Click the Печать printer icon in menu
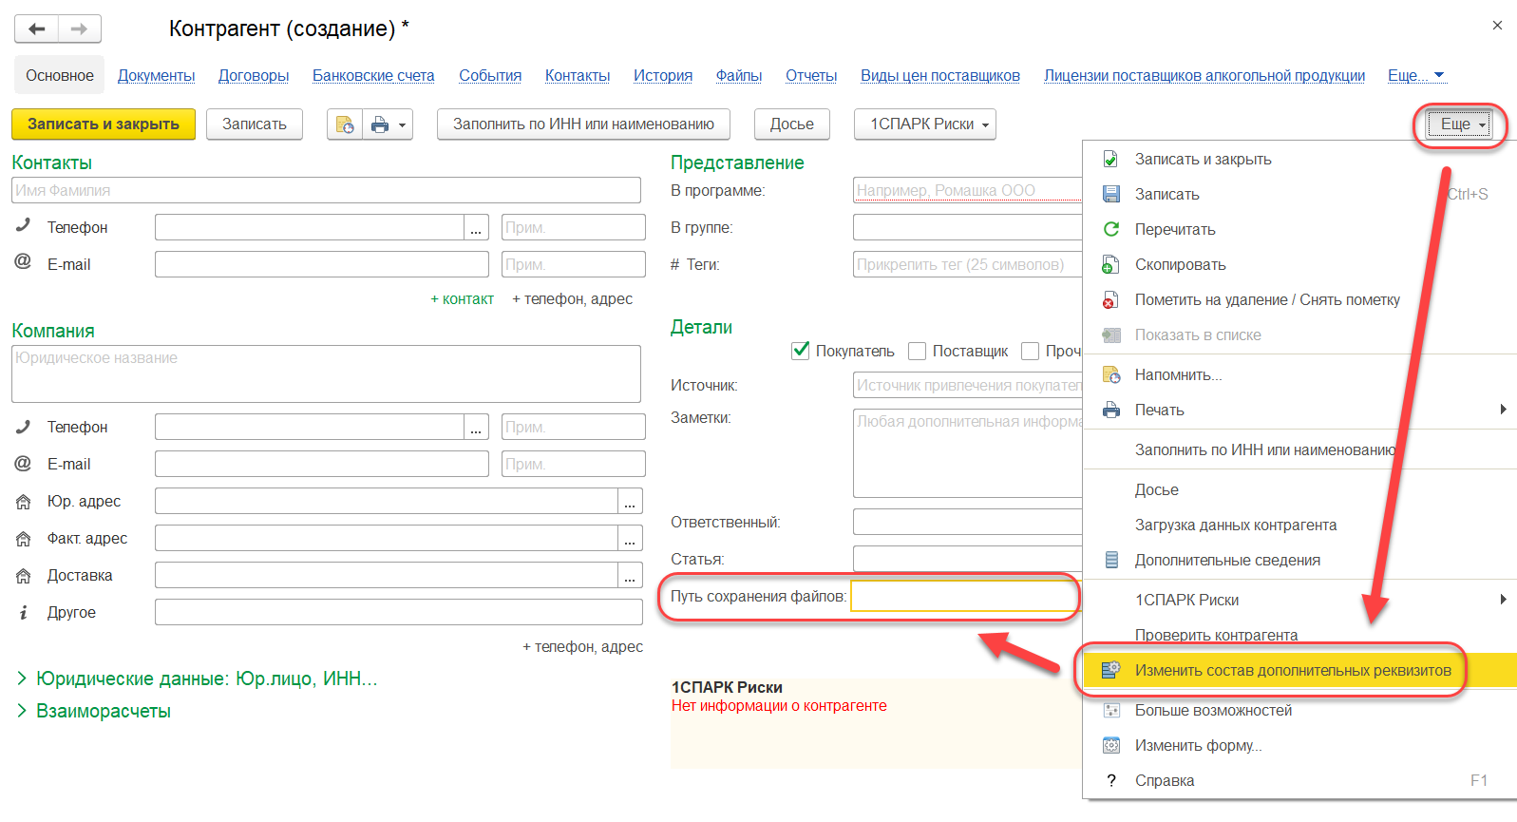The image size is (1517, 822). [x=1110, y=410]
